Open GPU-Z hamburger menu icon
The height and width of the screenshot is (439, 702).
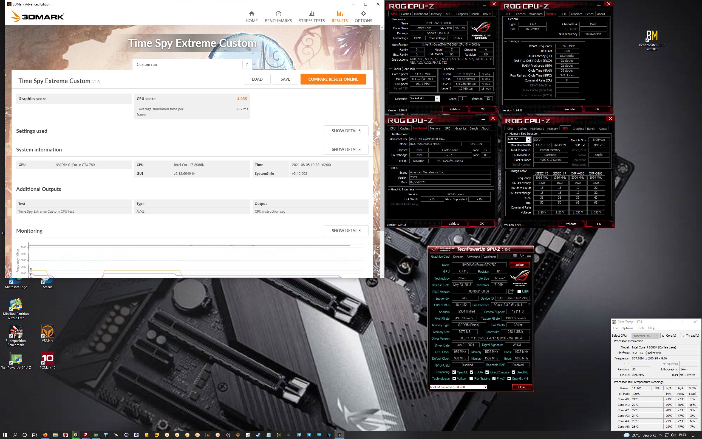tap(529, 255)
